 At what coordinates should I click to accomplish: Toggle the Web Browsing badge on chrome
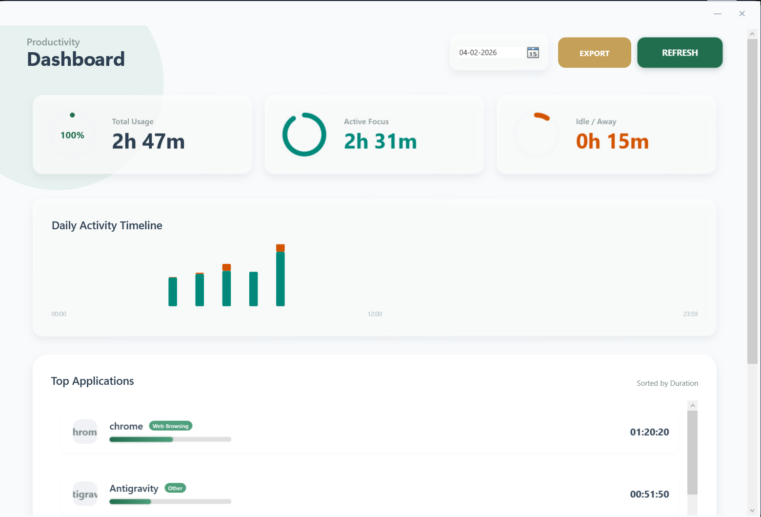click(170, 426)
